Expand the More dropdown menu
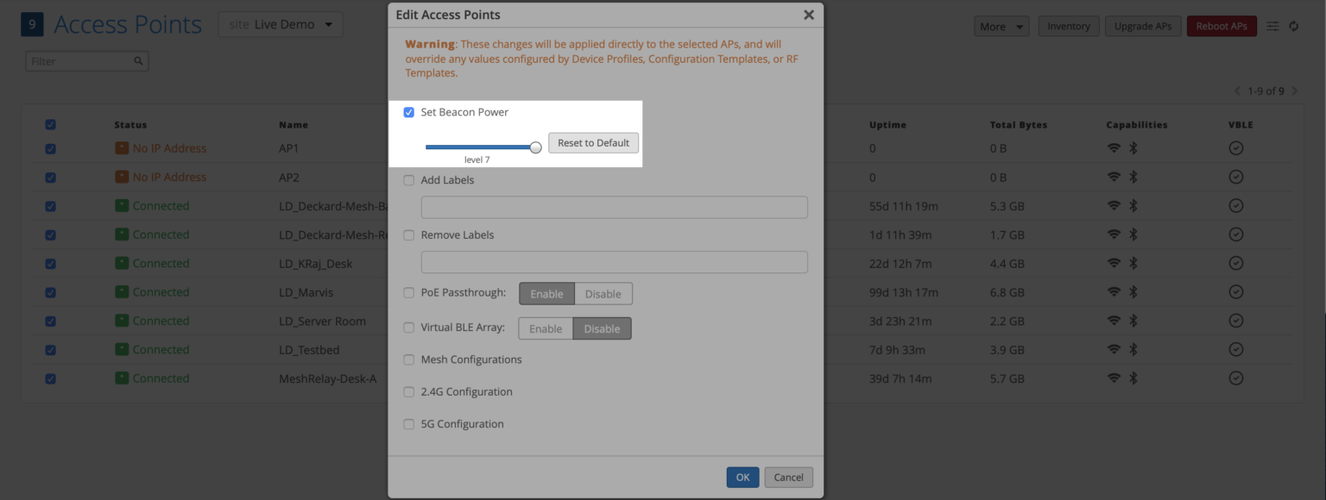 (1001, 27)
